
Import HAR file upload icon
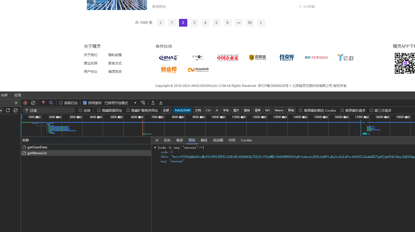(x=153, y=103)
